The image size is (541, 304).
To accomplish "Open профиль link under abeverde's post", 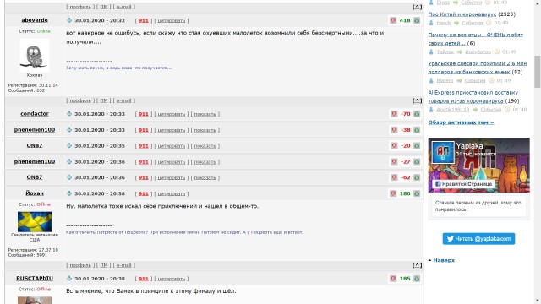I will pos(80,100).
